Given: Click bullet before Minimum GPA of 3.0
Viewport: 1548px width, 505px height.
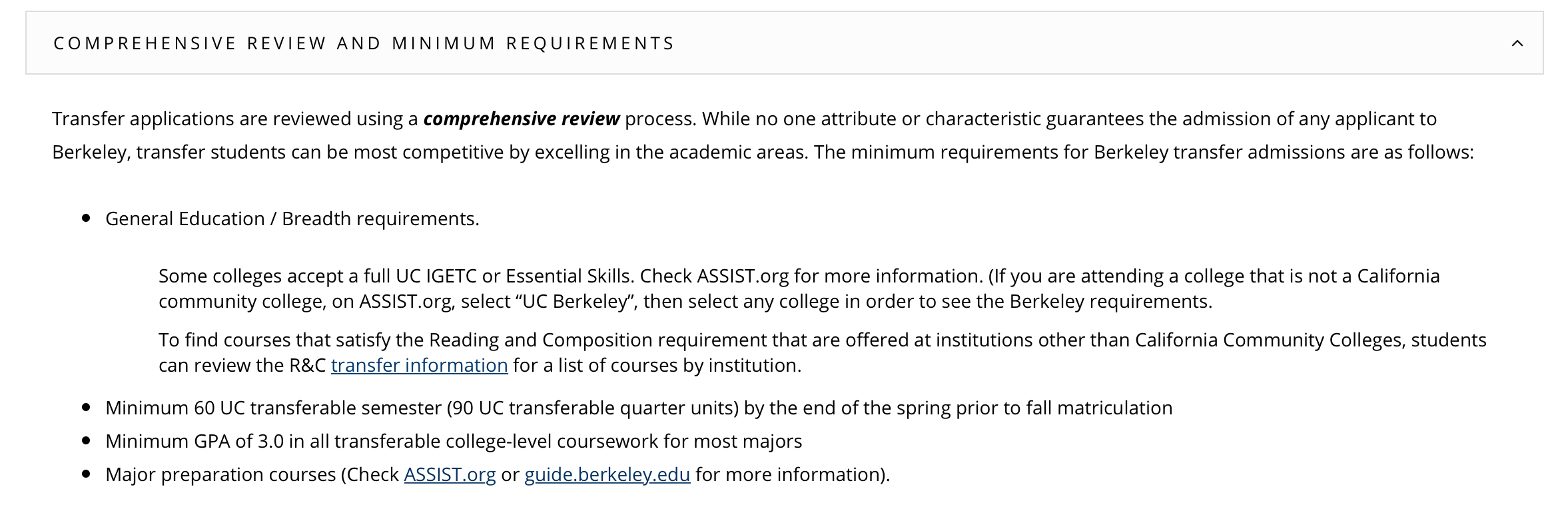Looking at the screenshot, I should (x=86, y=441).
